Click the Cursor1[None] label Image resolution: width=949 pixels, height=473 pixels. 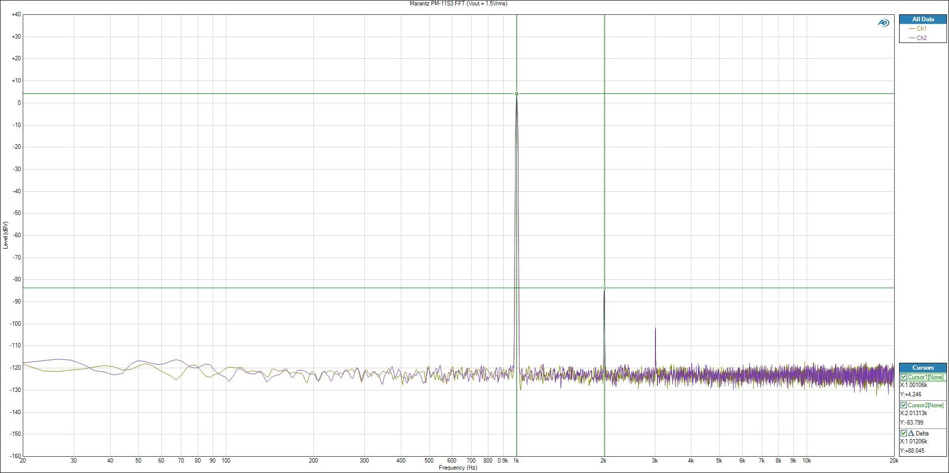pyautogui.click(x=926, y=377)
